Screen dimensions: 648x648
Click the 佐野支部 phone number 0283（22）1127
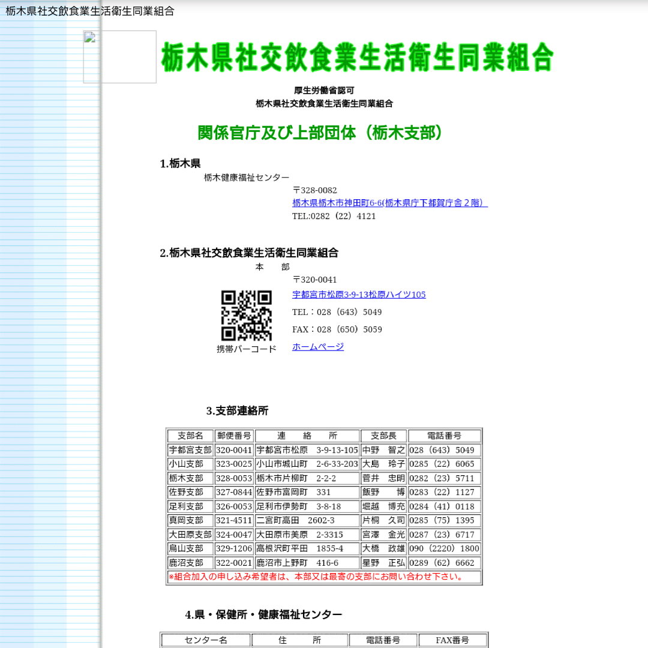pos(444,492)
